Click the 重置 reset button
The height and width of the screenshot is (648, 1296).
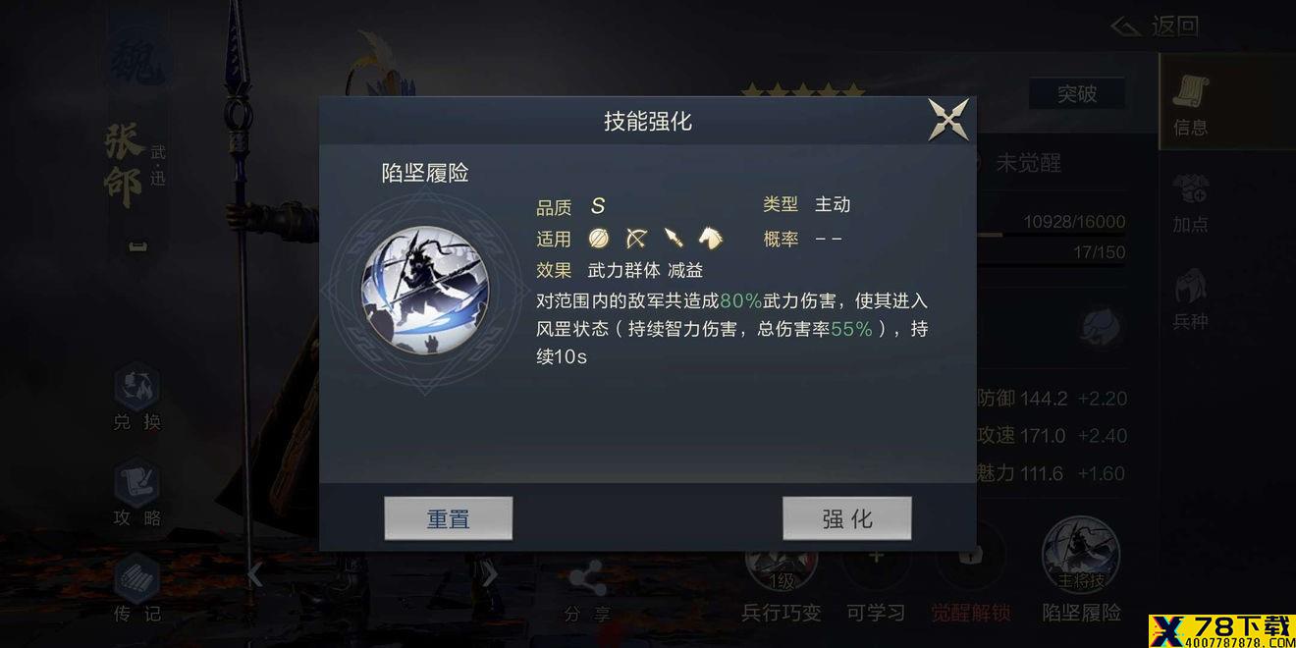449,518
